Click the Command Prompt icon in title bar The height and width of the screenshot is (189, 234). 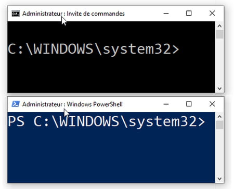(x=16, y=14)
